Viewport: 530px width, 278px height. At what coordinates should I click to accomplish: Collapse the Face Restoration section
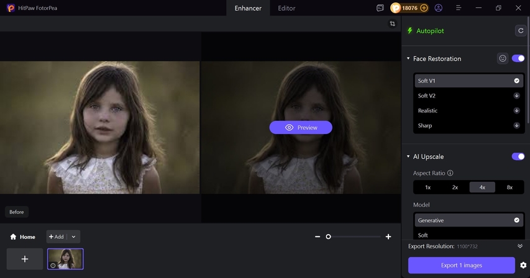pos(408,59)
